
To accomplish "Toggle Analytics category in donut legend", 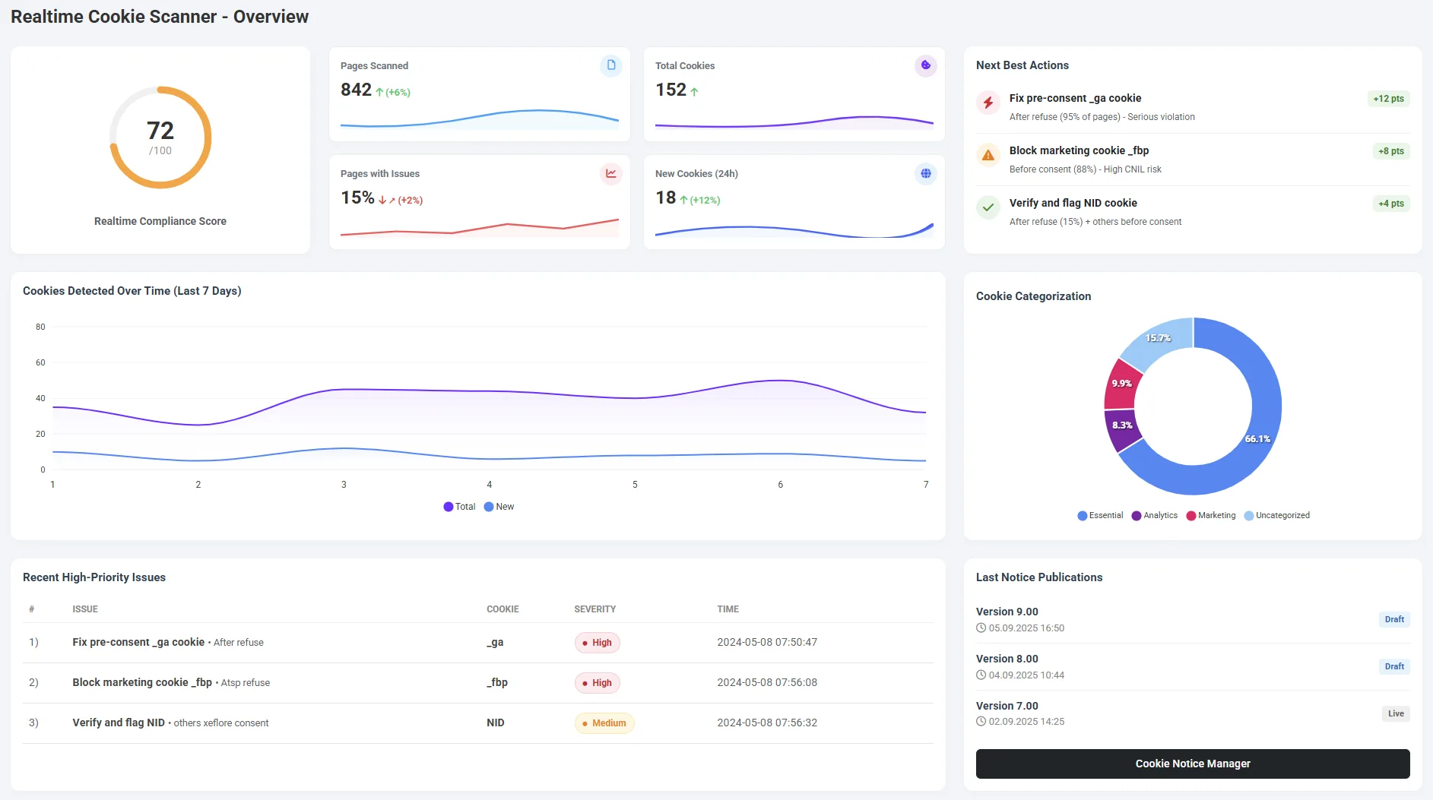I will click(1155, 516).
